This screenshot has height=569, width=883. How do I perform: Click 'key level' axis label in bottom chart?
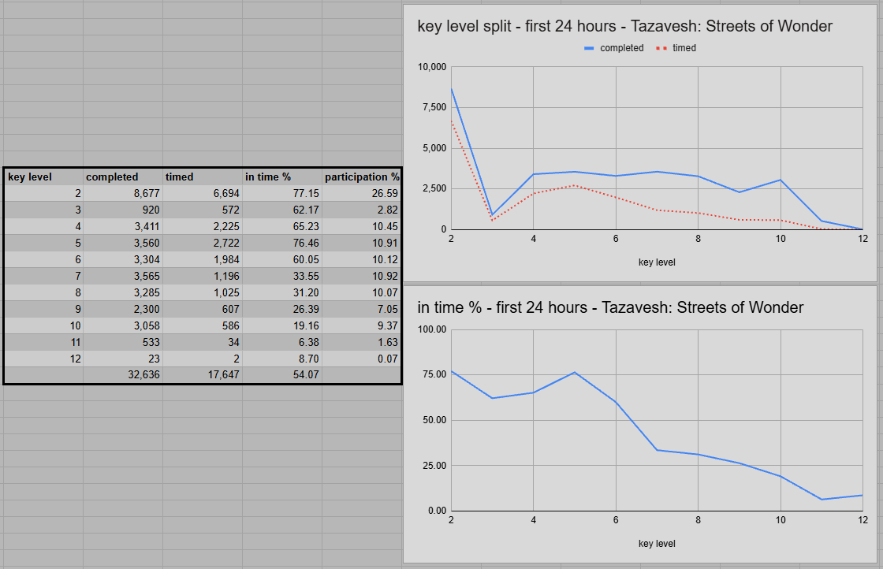657,544
